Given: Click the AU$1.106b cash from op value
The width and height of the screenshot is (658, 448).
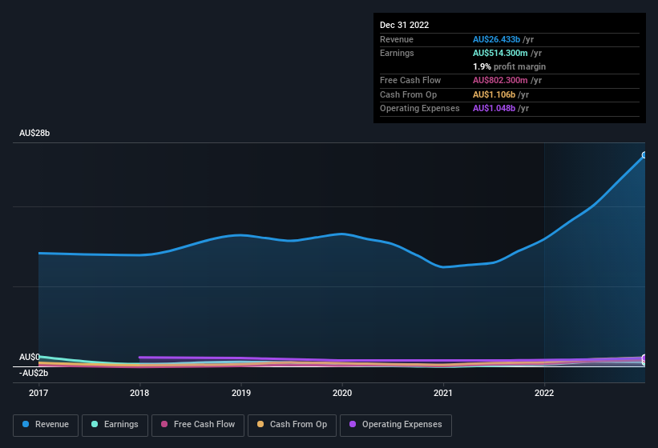Looking at the screenshot, I should pyautogui.click(x=494, y=94).
